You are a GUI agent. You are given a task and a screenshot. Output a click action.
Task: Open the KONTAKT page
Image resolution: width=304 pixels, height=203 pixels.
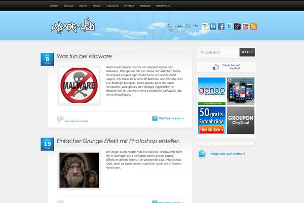tap(145, 6)
